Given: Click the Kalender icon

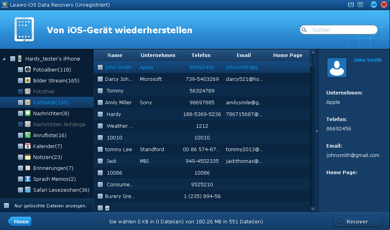Looking at the screenshot, I should [28, 146].
